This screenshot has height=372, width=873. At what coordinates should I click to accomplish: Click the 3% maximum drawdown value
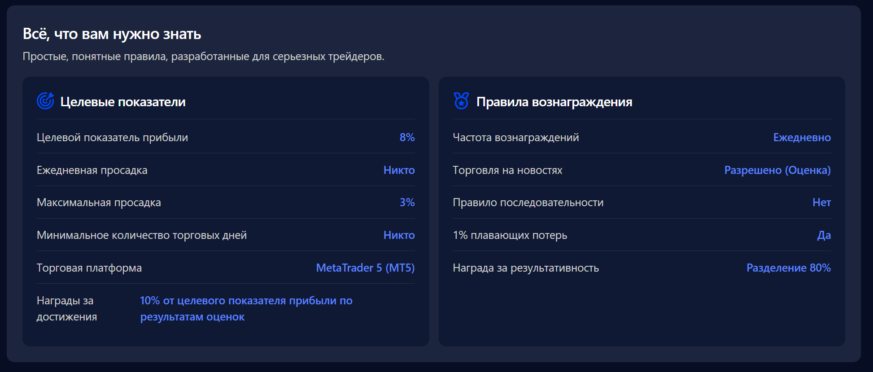(x=407, y=202)
